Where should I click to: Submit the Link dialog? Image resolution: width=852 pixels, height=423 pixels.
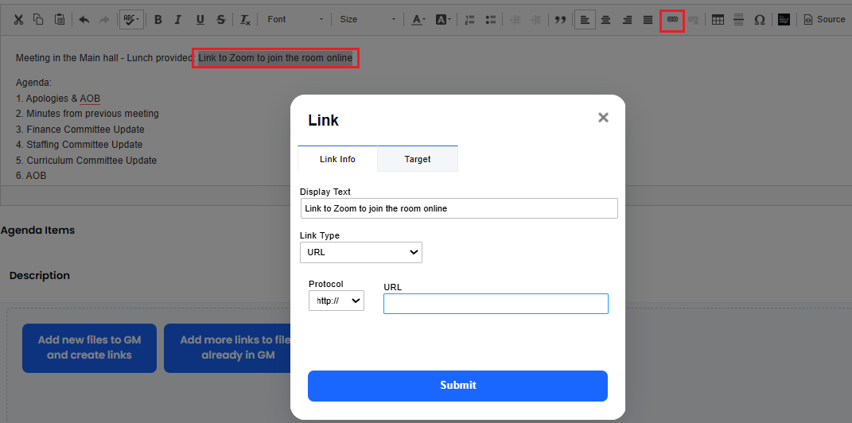pyautogui.click(x=457, y=386)
